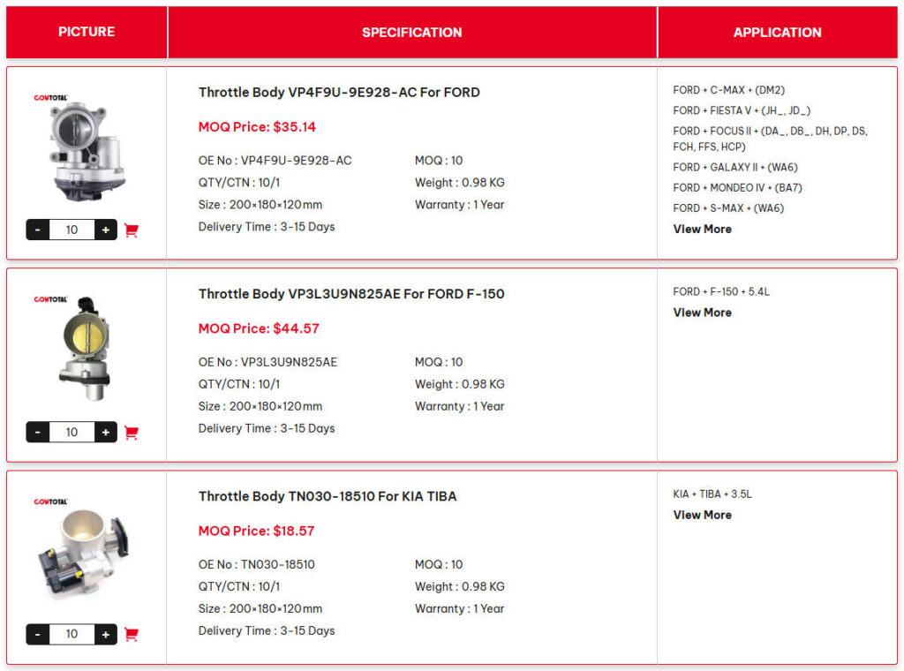Decrease quantity for VP3L3U9N825AE item
904x671 pixels.
pyautogui.click(x=37, y=432)
